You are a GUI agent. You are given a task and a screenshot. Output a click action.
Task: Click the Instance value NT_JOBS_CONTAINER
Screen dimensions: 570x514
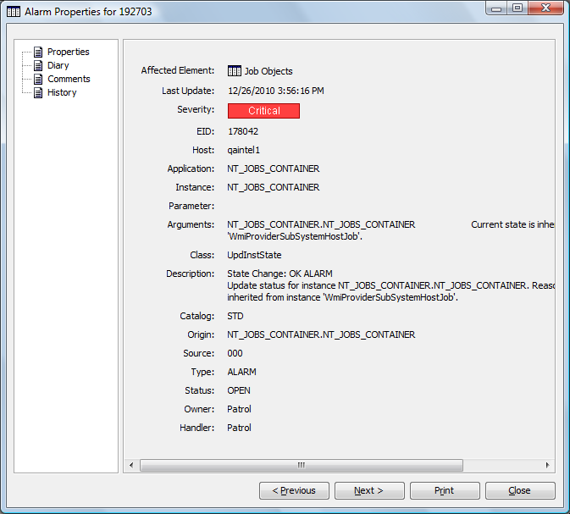(x=274, y=187)
